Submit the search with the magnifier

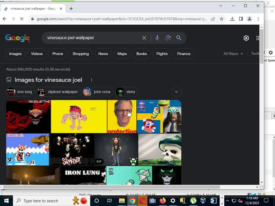(x=179, y=38)
